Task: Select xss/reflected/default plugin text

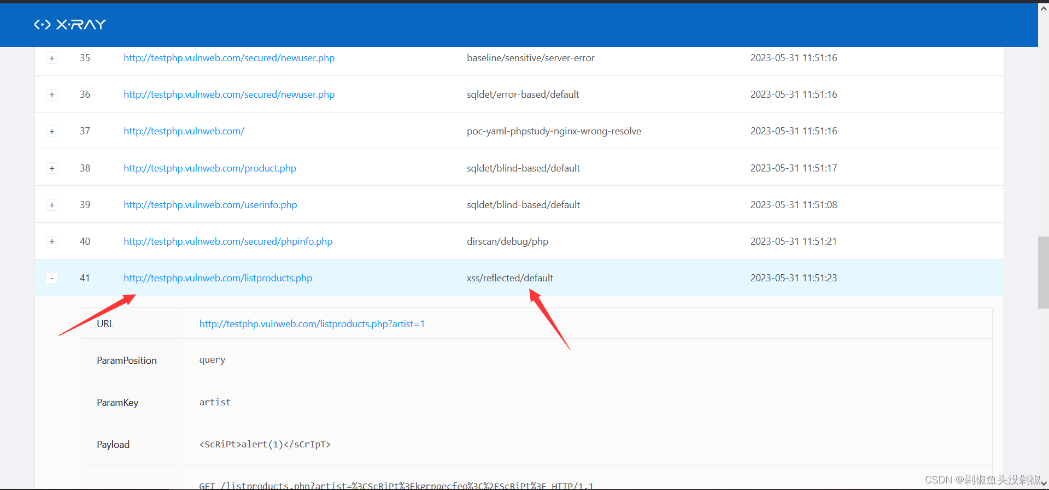Action: 510,278
